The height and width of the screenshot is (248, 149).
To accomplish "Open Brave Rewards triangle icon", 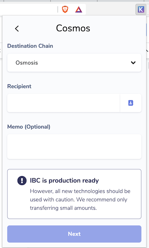I will [x=79, y=10].
